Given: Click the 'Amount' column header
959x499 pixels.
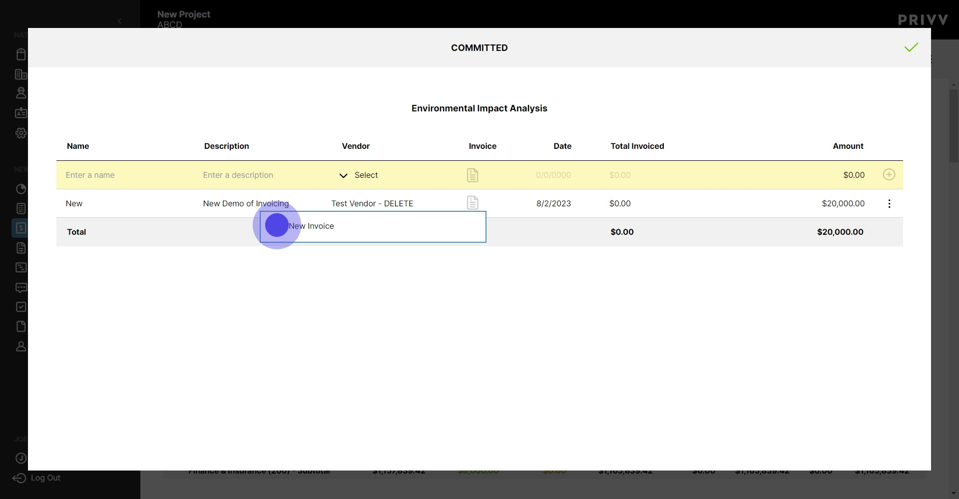Looking at the screenshot, I should click(848, 146).
